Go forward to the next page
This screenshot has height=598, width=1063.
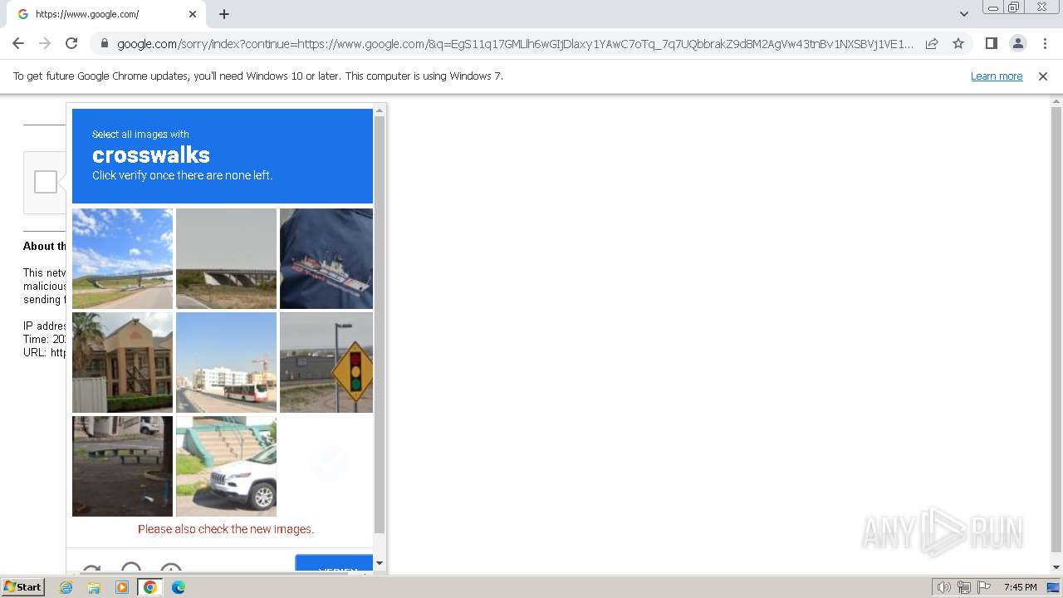tap(45, 43)
